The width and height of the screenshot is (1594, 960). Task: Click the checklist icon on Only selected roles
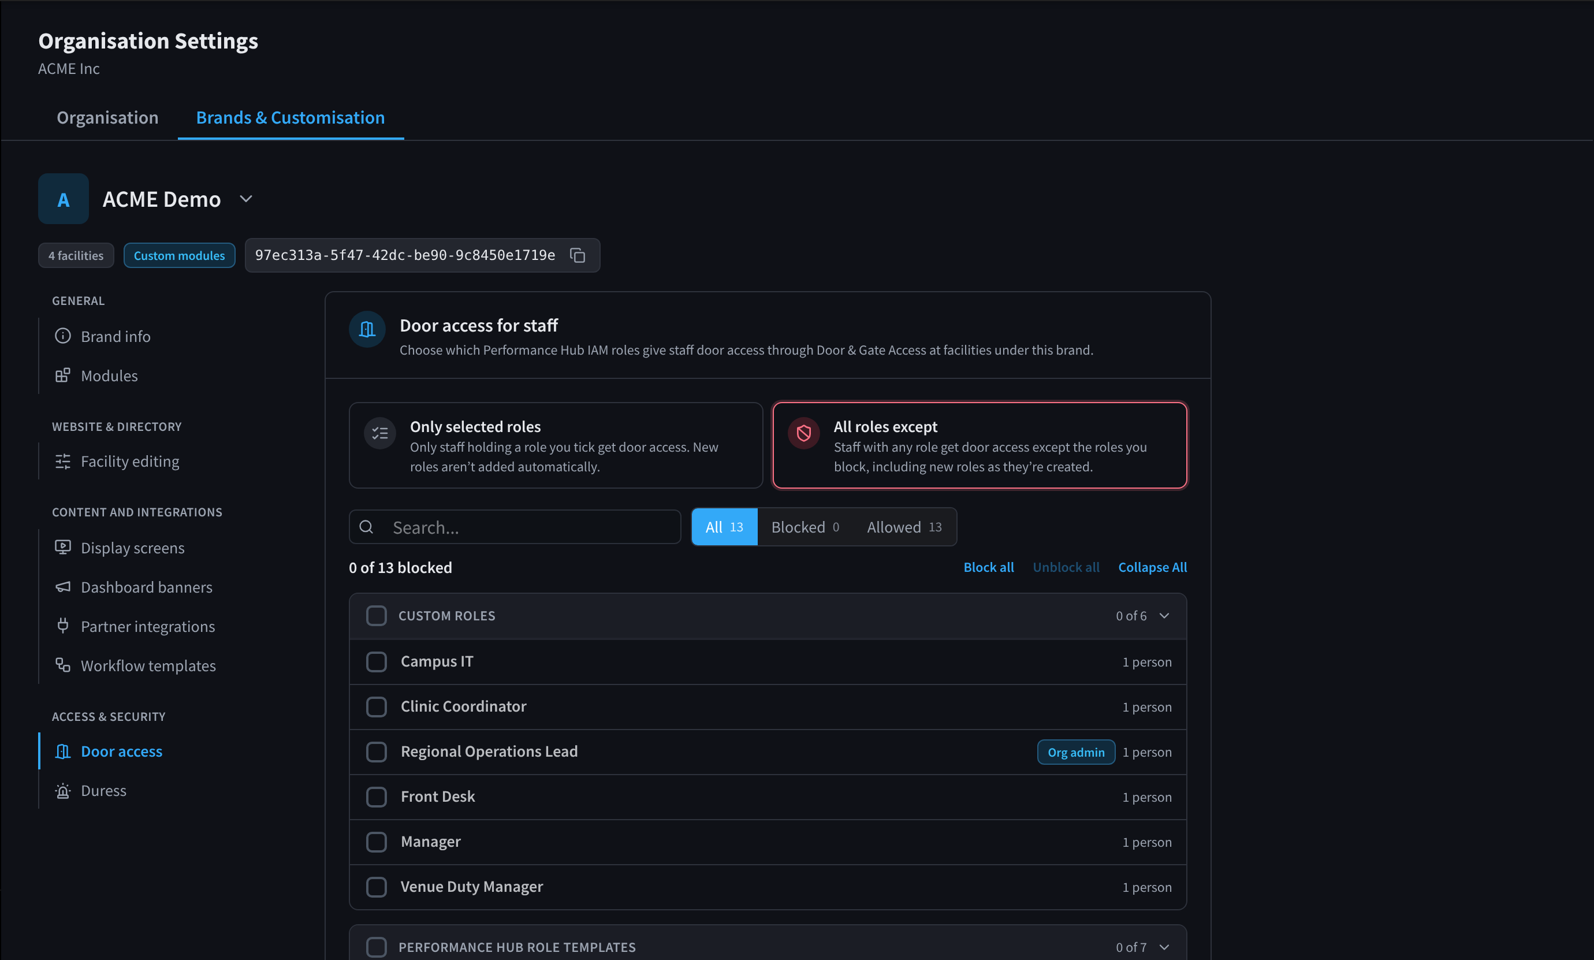[380, 433]
